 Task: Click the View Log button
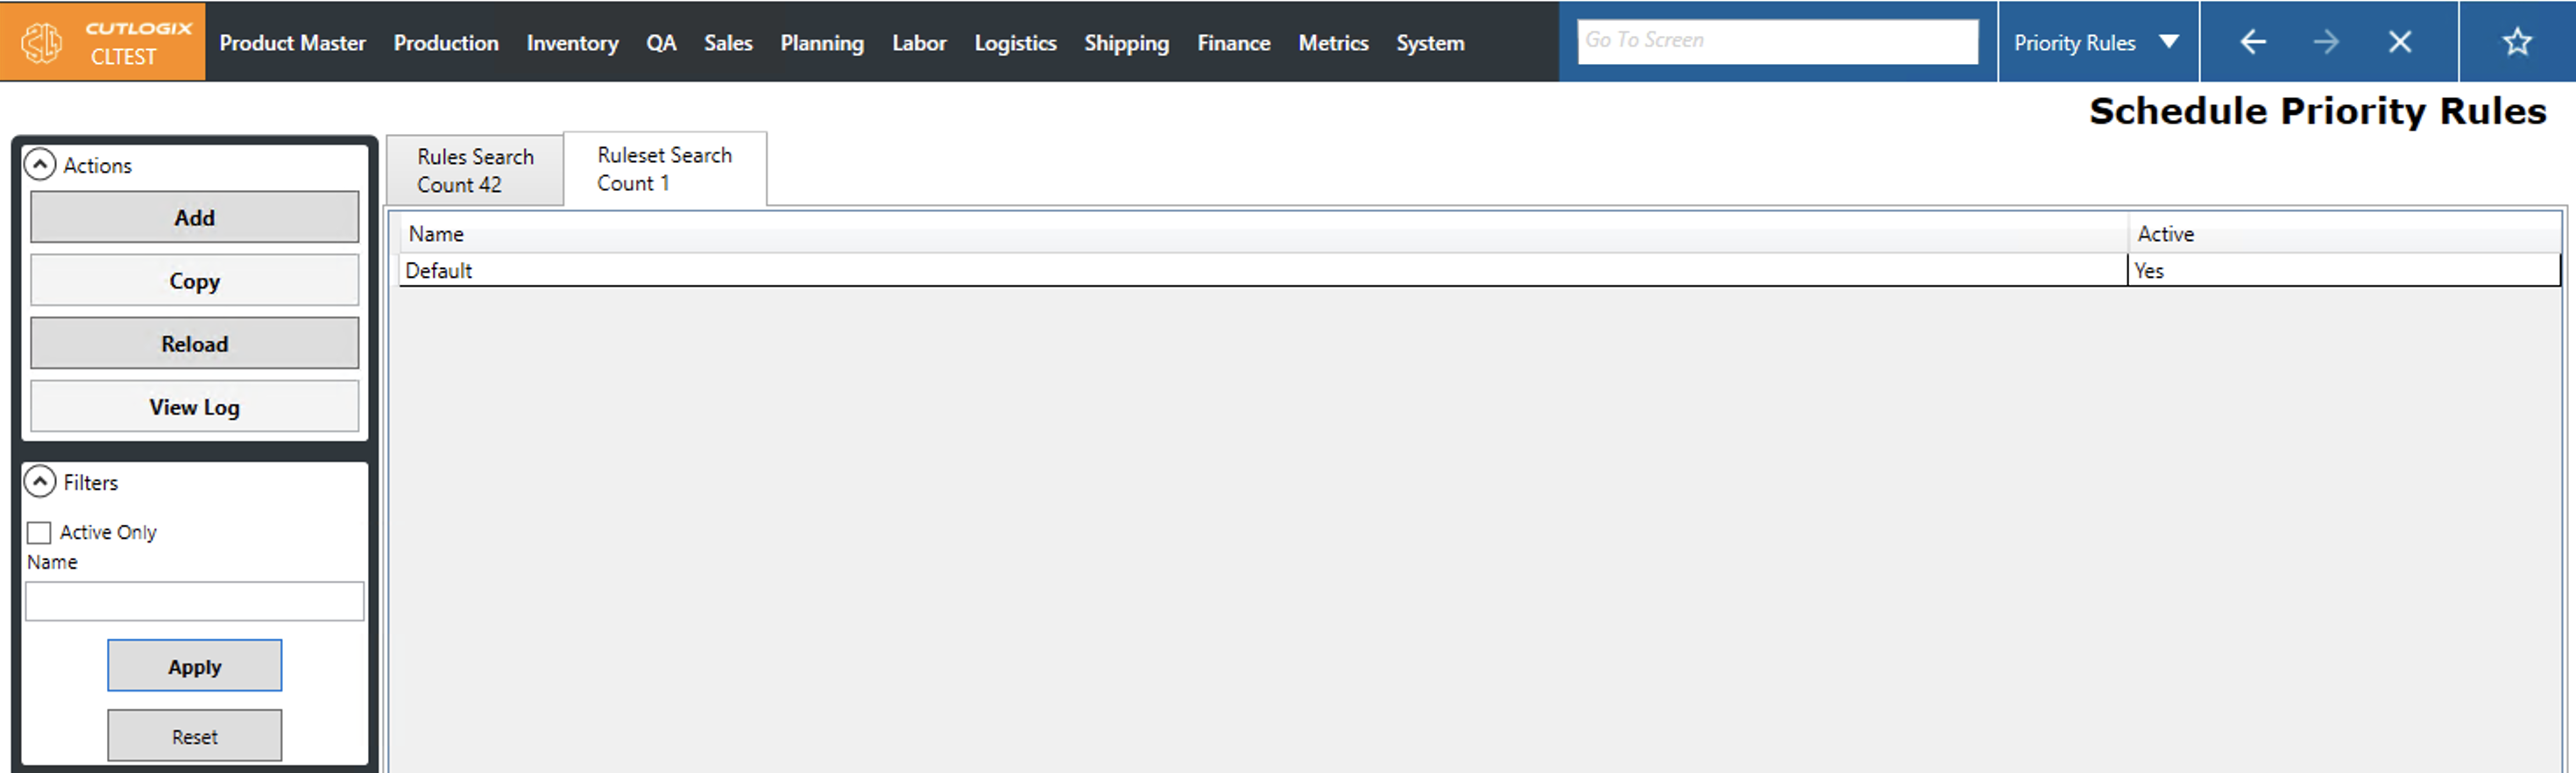tap(194, 407)
